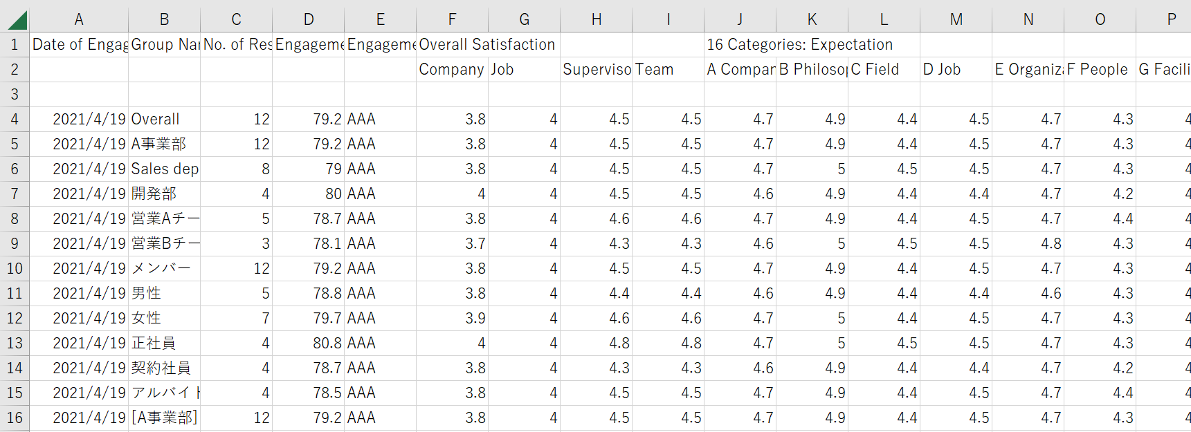
Task: Select the "正社員" group cell
Action: 165,344
